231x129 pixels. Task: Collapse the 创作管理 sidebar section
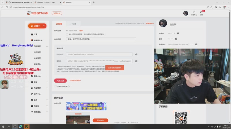47,46
